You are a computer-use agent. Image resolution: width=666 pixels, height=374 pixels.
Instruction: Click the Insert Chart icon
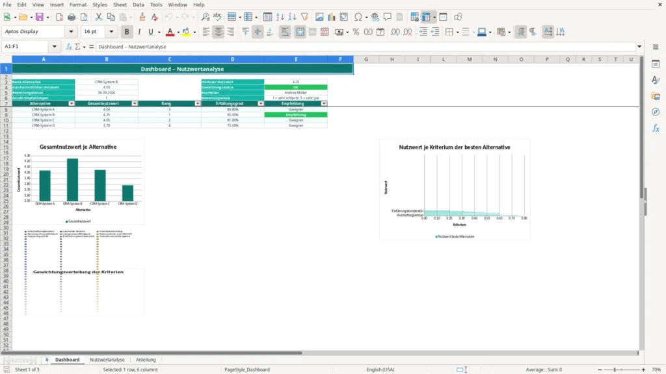pos(331,17)
